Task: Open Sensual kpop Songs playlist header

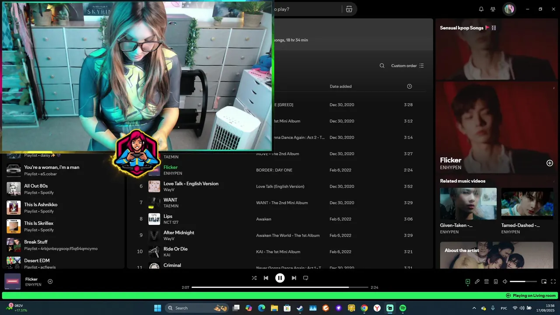Action: (462, 28)
